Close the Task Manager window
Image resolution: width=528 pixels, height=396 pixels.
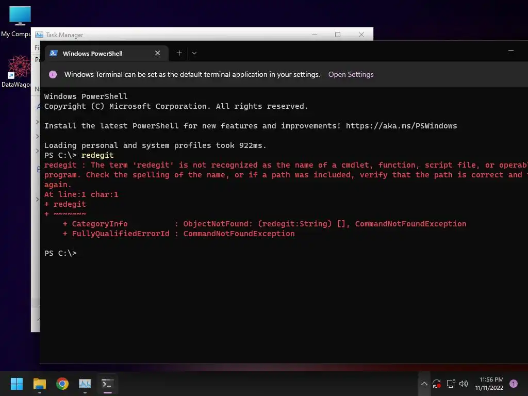point(361,35)
